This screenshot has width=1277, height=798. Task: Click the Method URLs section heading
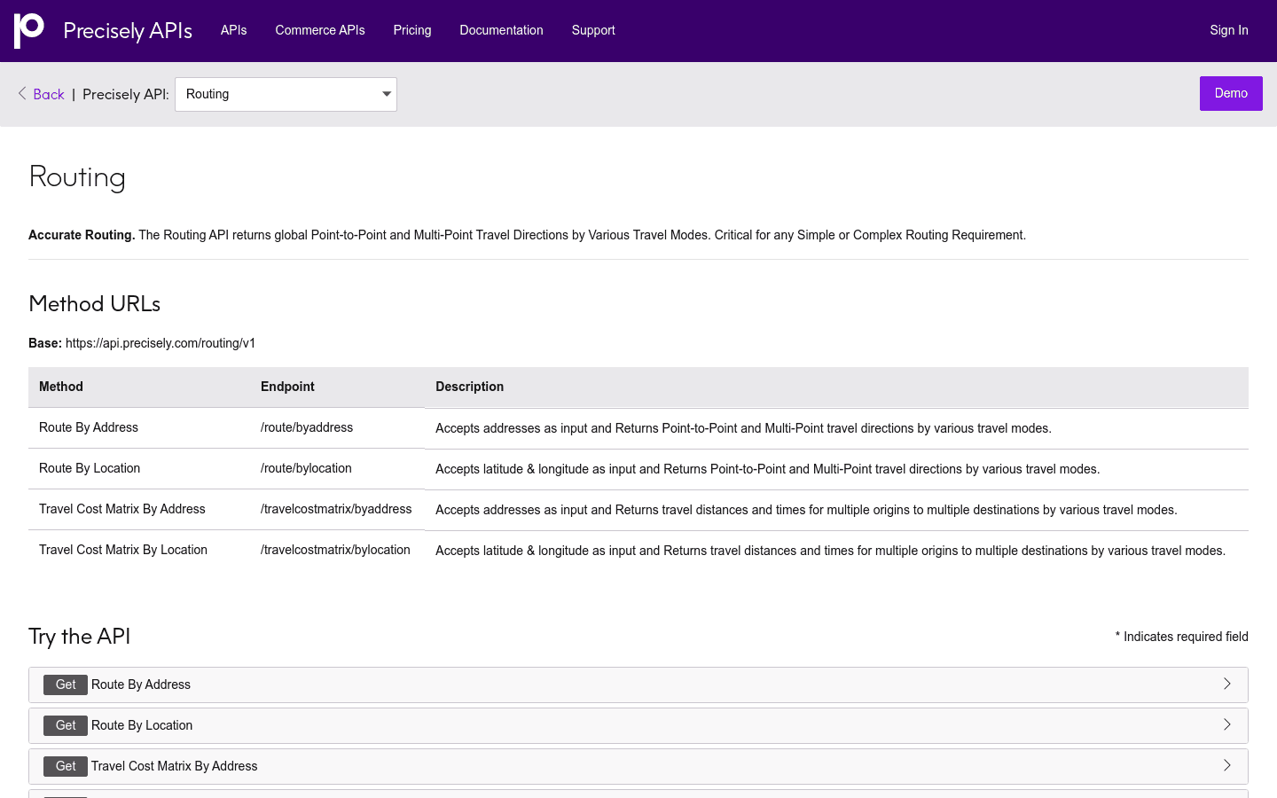pyautogui.click(x=95, y=303)
